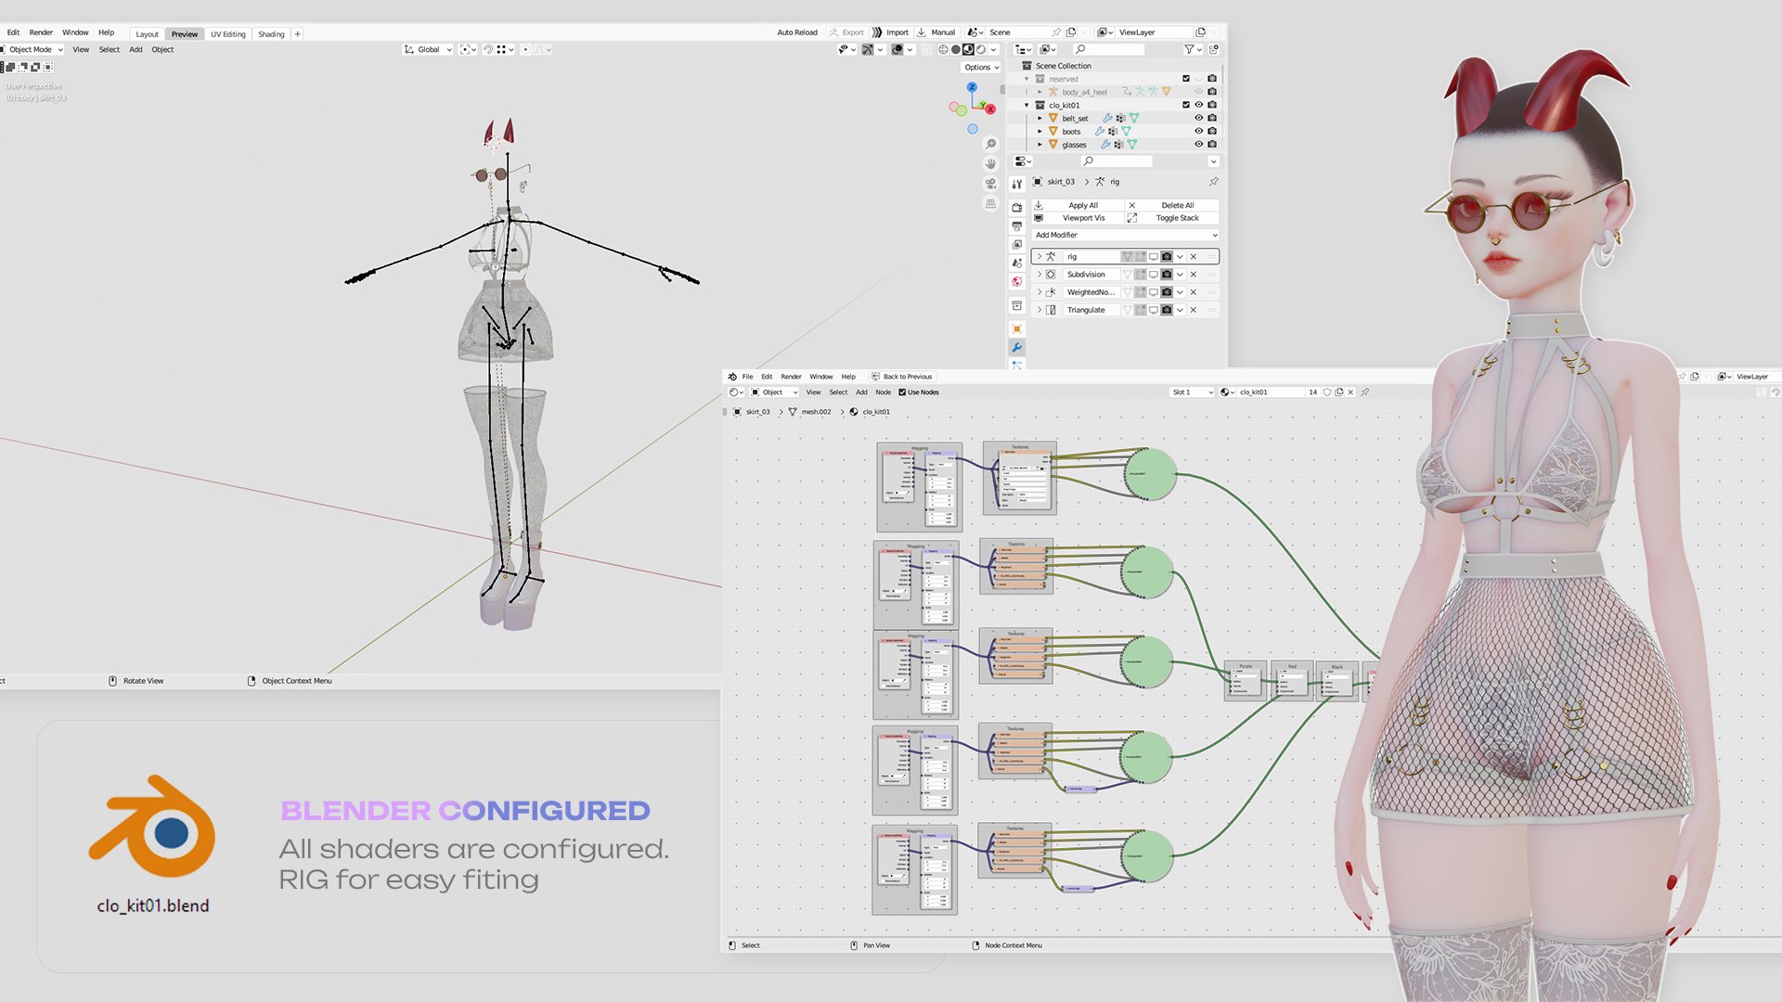Open the Object Mode dropdown

(x=33, y=49)
